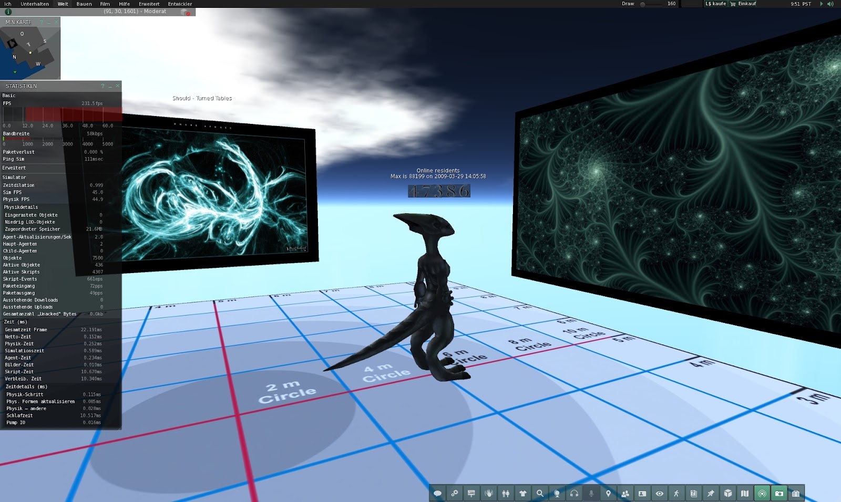Open Inventory via the suitcase icon
Screen dimensions: 841x502
click(796, 493)
